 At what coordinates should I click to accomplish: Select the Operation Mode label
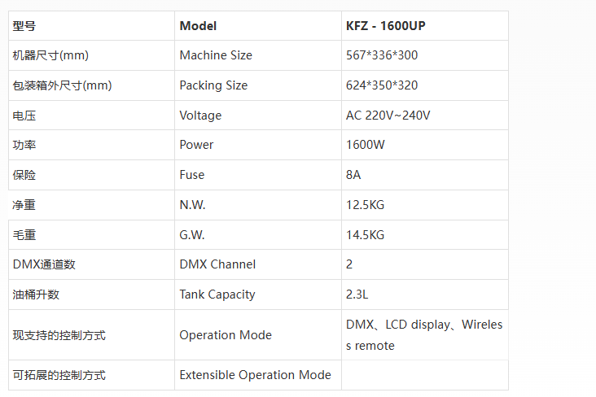tap(226, 335)
